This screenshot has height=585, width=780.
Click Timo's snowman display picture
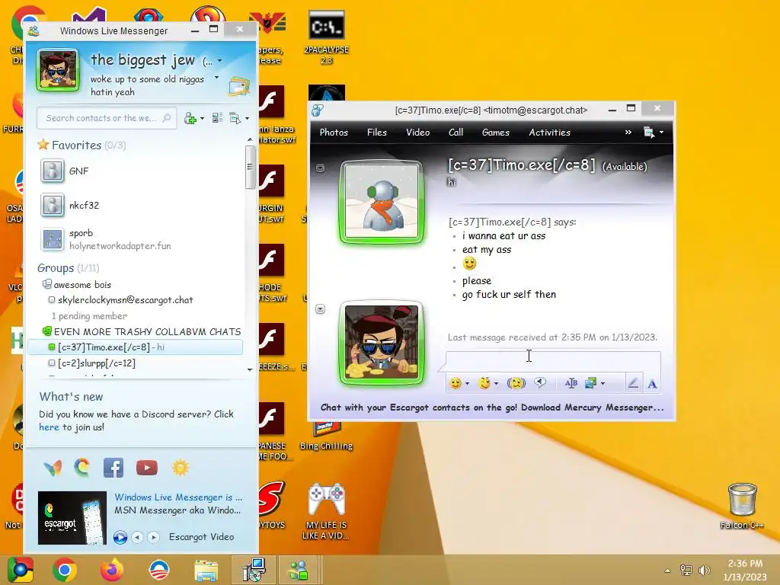[x=382, y=202]
